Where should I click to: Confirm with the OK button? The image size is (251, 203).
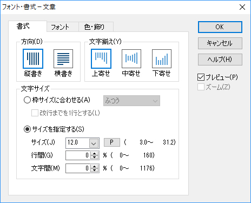coord(220,27)
